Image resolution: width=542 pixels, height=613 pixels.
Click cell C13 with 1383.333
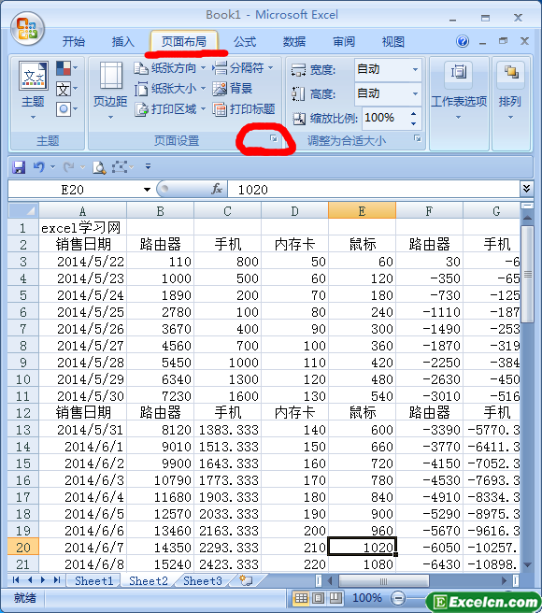pos(228,430)
